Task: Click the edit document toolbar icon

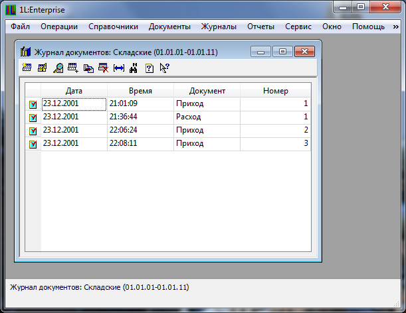Action: click(42, 68)
